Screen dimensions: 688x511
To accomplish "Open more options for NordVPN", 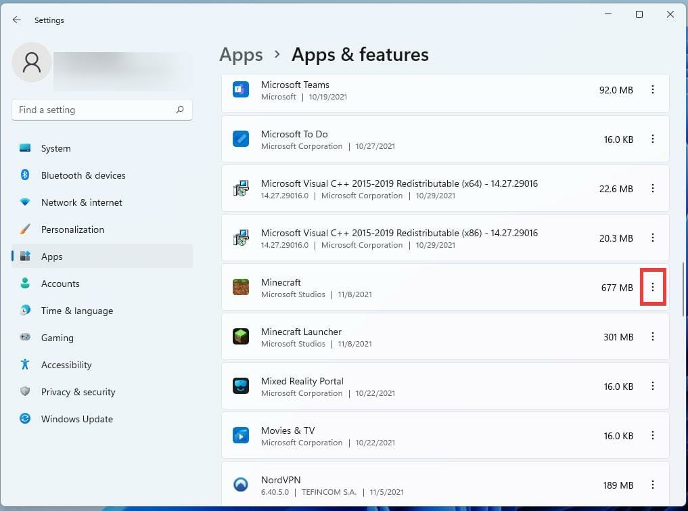I will pos(652,485).
